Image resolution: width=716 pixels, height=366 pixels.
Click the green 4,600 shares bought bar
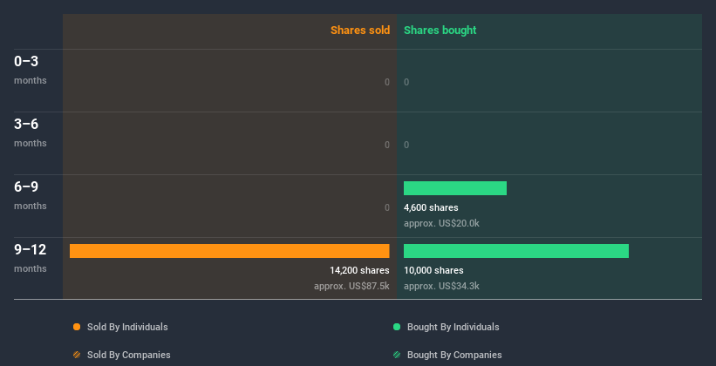[x=455, y=188]
